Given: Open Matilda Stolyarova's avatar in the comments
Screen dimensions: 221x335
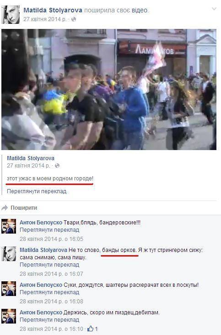Looking at the screenshot, I should tap(9, 254).
